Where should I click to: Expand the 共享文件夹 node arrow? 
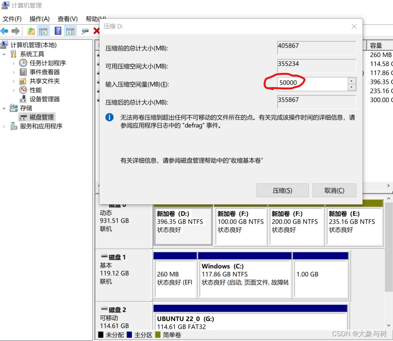[x=14, y=81]
